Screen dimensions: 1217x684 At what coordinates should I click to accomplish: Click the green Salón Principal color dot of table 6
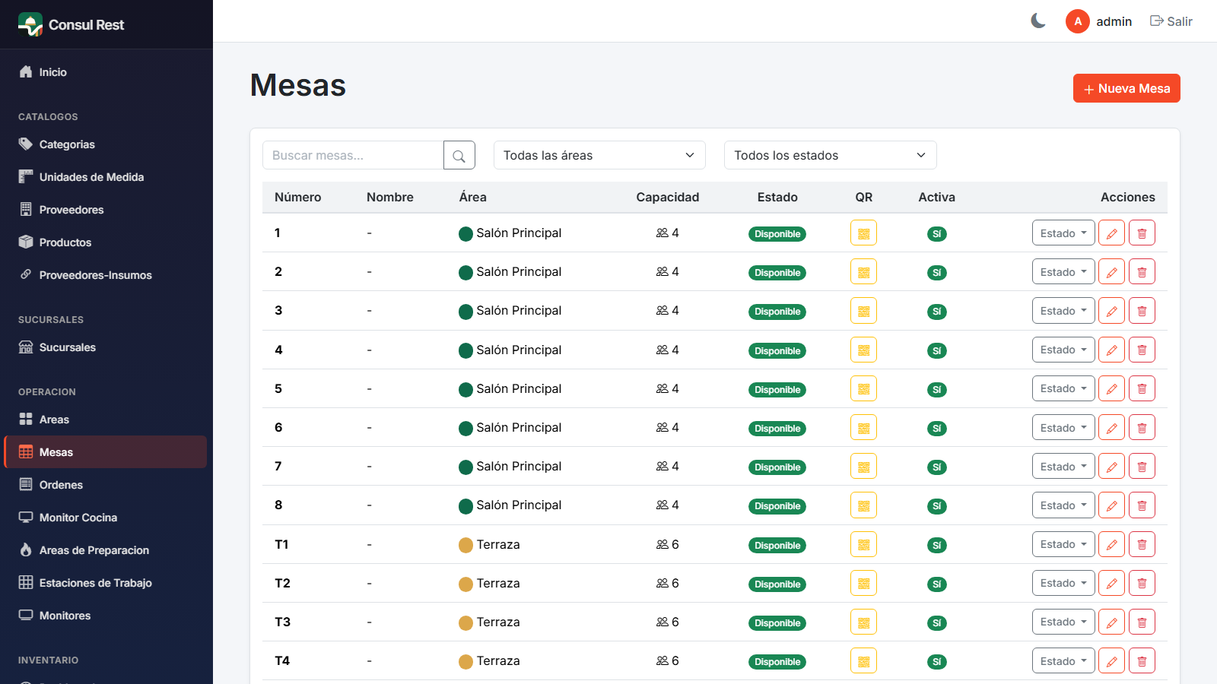466,429
